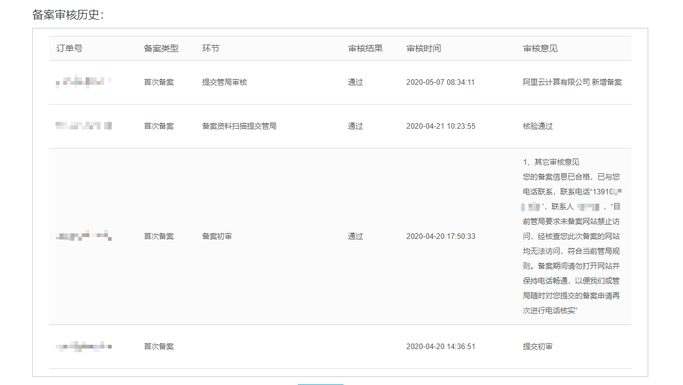
Task: Select the 备案初审 stage cell
Action: pyautogui.click(x=217, y=236)
